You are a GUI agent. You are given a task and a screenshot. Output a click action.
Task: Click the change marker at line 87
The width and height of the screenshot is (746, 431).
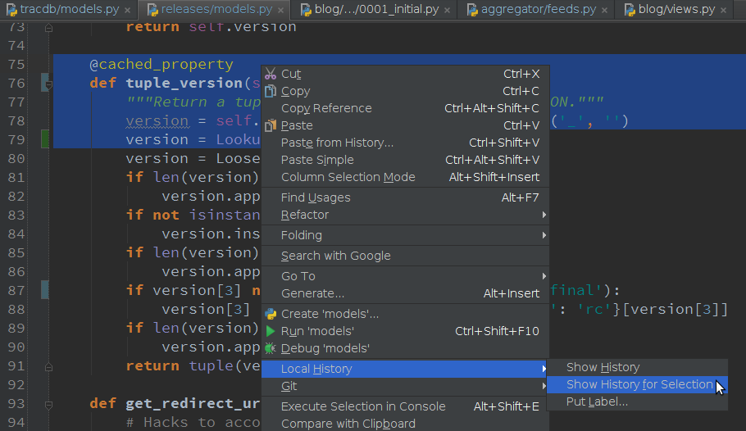pyautogui.click(x=45, y=290)
